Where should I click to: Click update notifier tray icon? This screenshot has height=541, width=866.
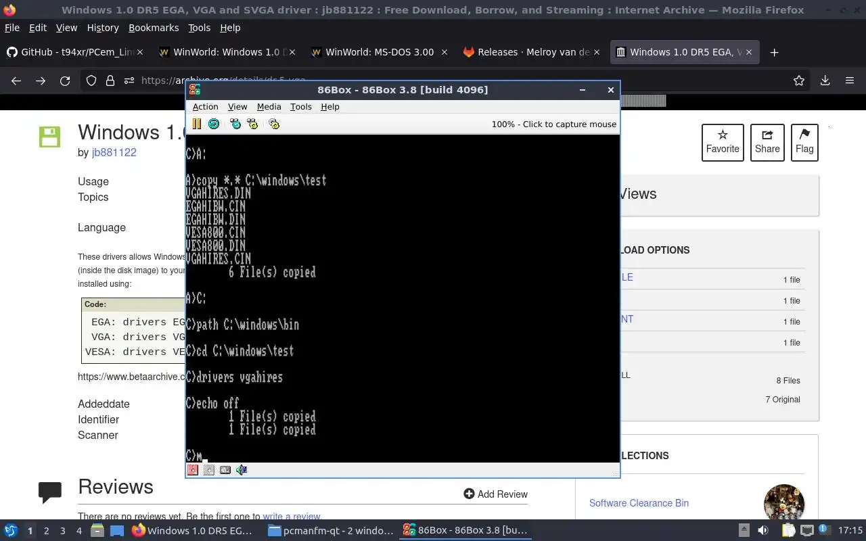tap(825, 531)
